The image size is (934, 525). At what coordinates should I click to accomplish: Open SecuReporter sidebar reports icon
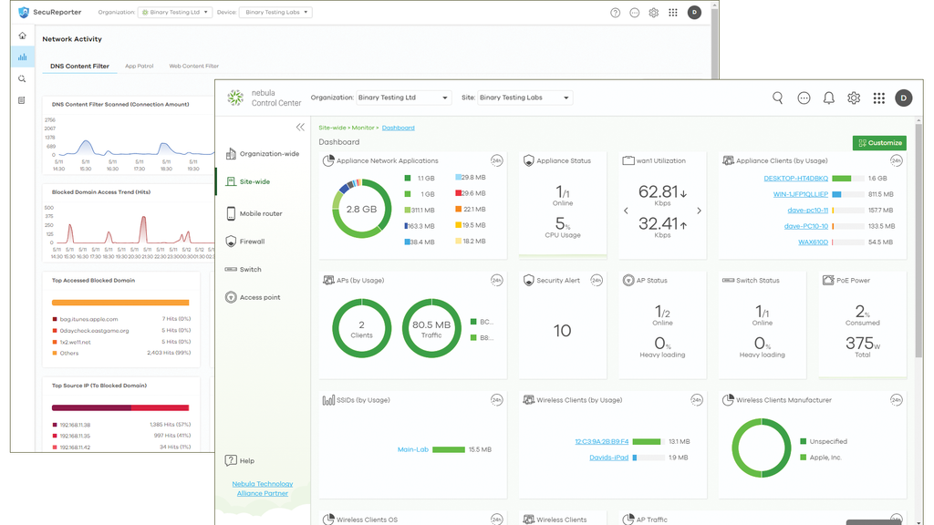pos(22,100)
